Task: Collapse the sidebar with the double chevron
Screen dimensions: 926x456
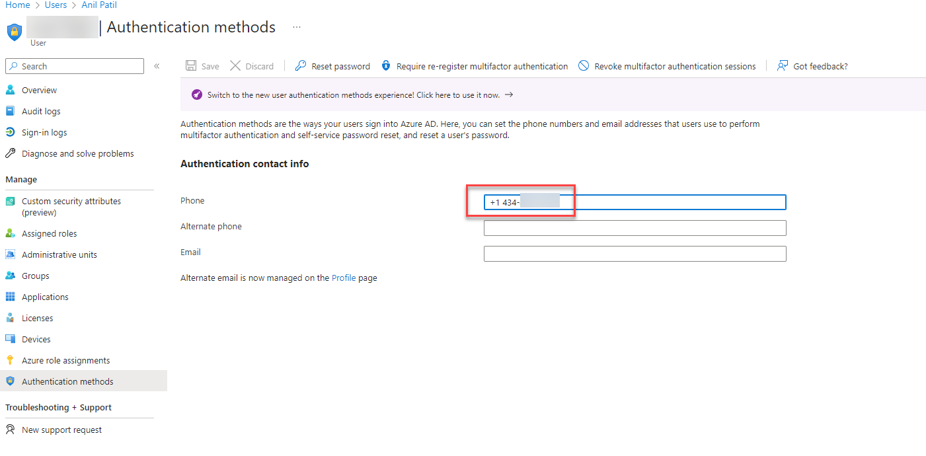Action: (156, 65)
